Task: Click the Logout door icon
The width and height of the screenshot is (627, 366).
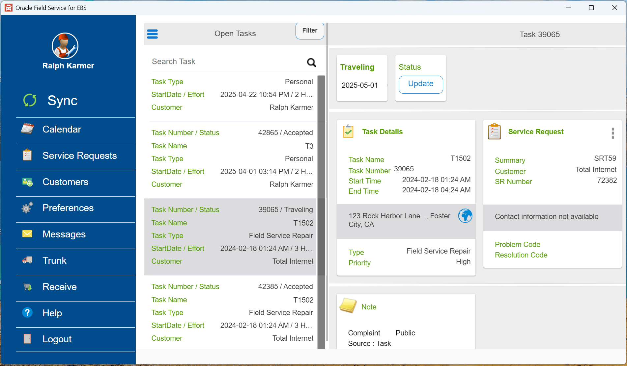Action: point(27,339)
